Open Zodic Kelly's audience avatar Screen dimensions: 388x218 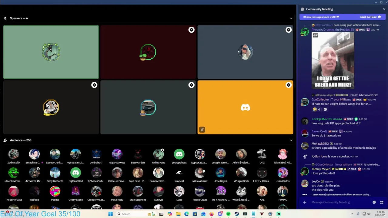click(x=14, y=154)
